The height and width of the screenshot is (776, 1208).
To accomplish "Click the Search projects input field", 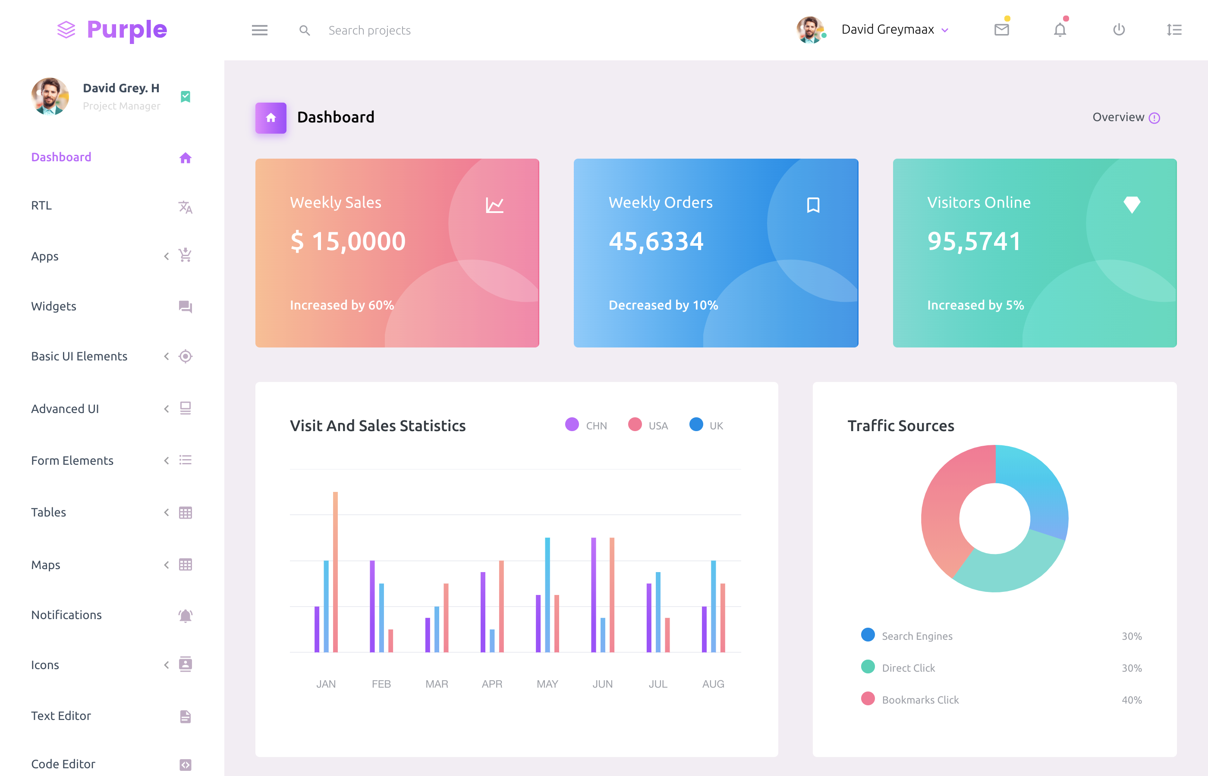I will pos(370,30).
